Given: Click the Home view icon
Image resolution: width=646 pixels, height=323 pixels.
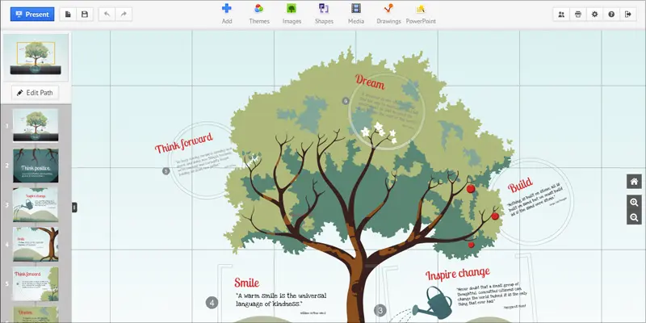Looking at the screenshot, I should [634, 181].
